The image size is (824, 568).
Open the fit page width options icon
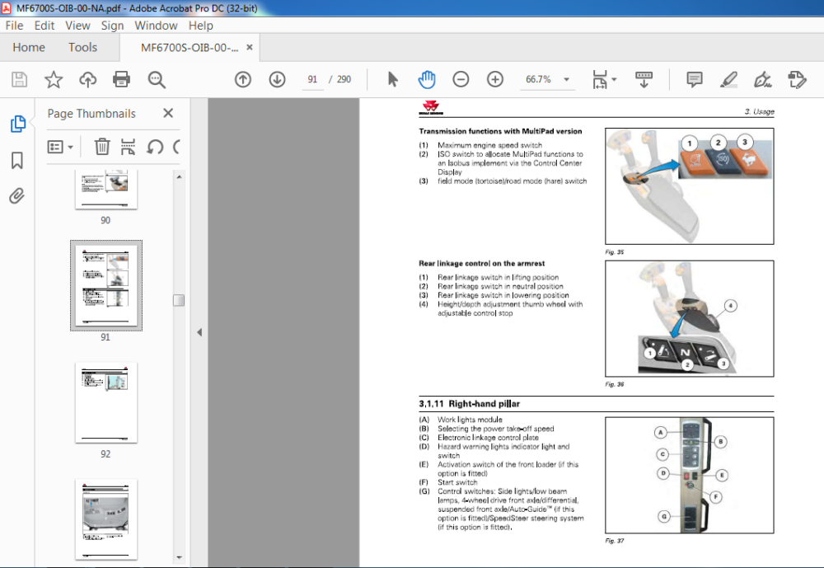pos(604,79)
